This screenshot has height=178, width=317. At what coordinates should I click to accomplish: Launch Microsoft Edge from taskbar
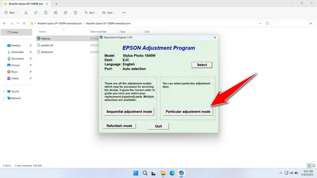172,173
